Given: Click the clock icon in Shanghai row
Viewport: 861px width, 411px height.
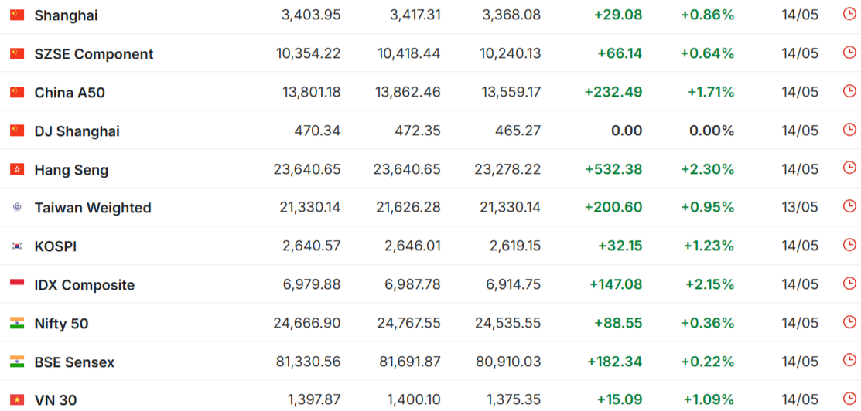Looking at the screenshot, I should point(849,14).
